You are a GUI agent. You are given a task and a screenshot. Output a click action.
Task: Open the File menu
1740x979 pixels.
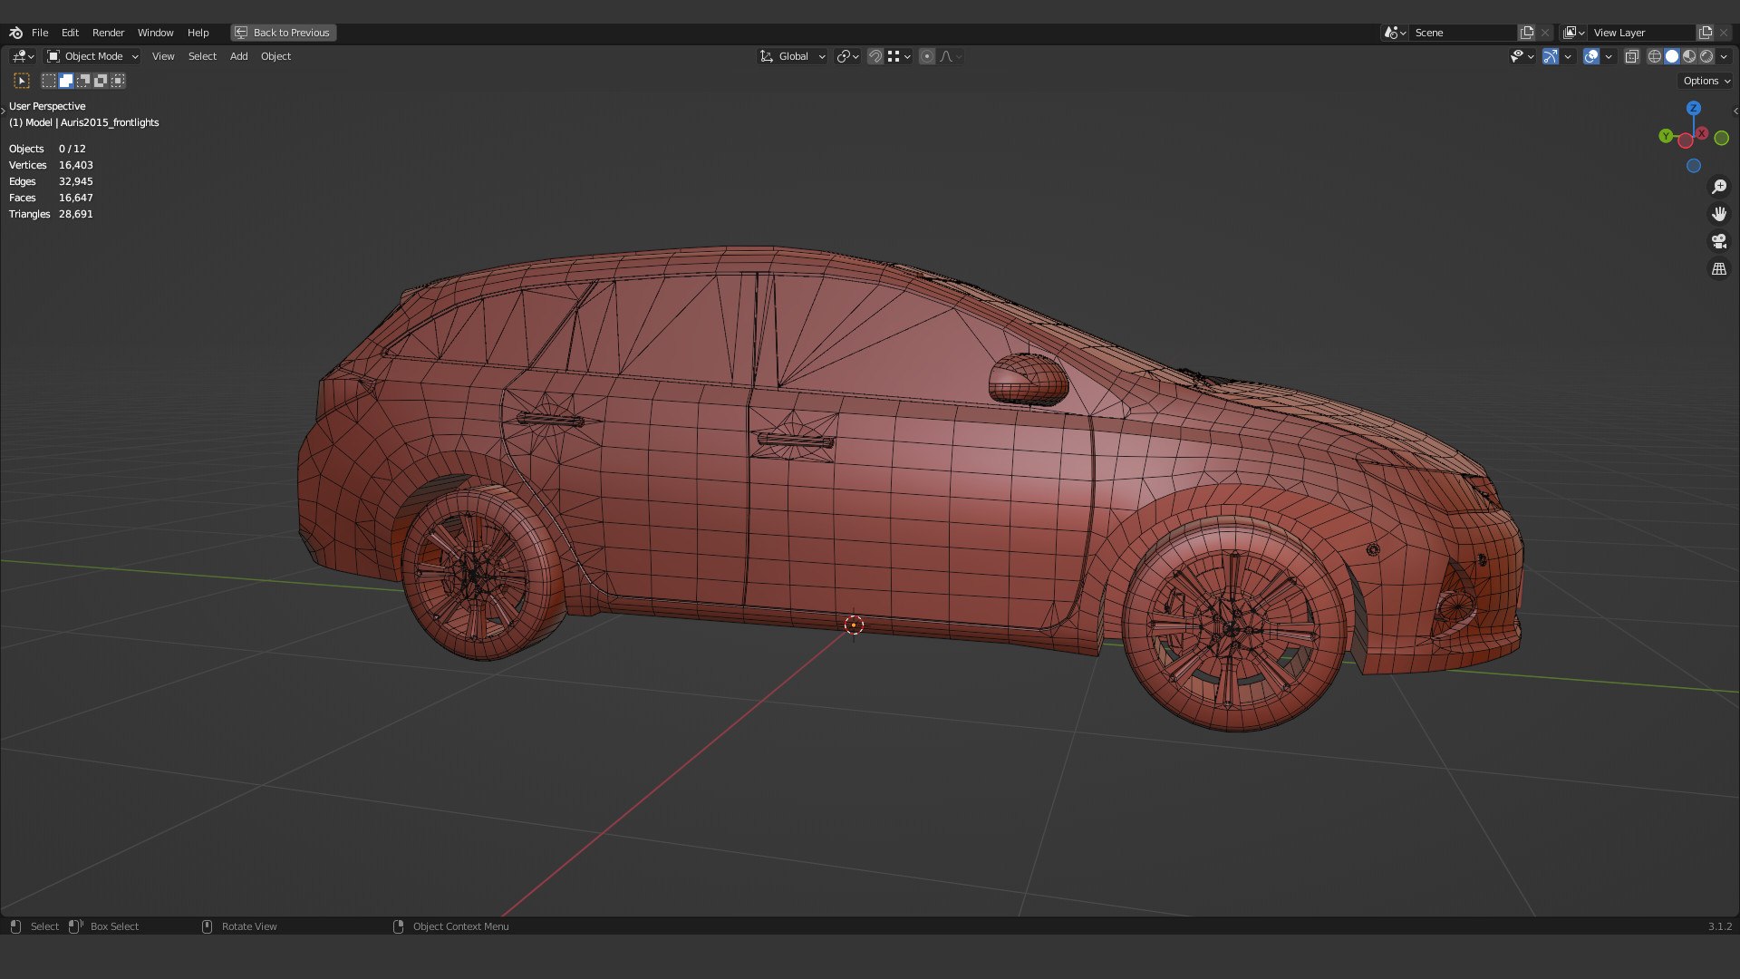[x=40, y=33]
